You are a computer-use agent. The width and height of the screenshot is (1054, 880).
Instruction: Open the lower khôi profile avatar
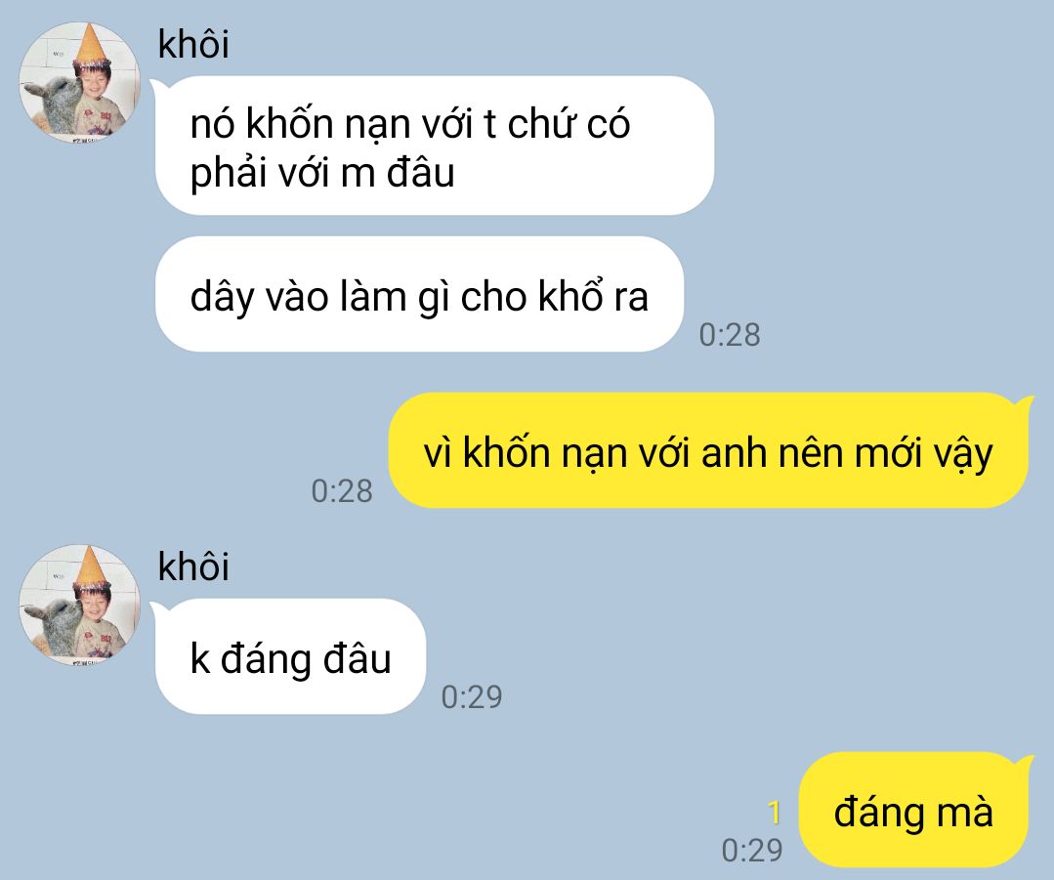(79, 605)
